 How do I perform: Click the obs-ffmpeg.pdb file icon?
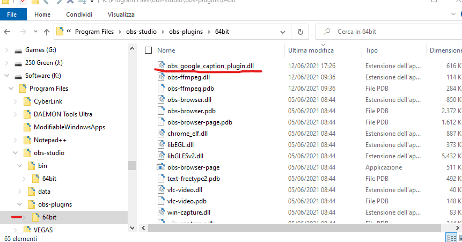coord(161,88)
